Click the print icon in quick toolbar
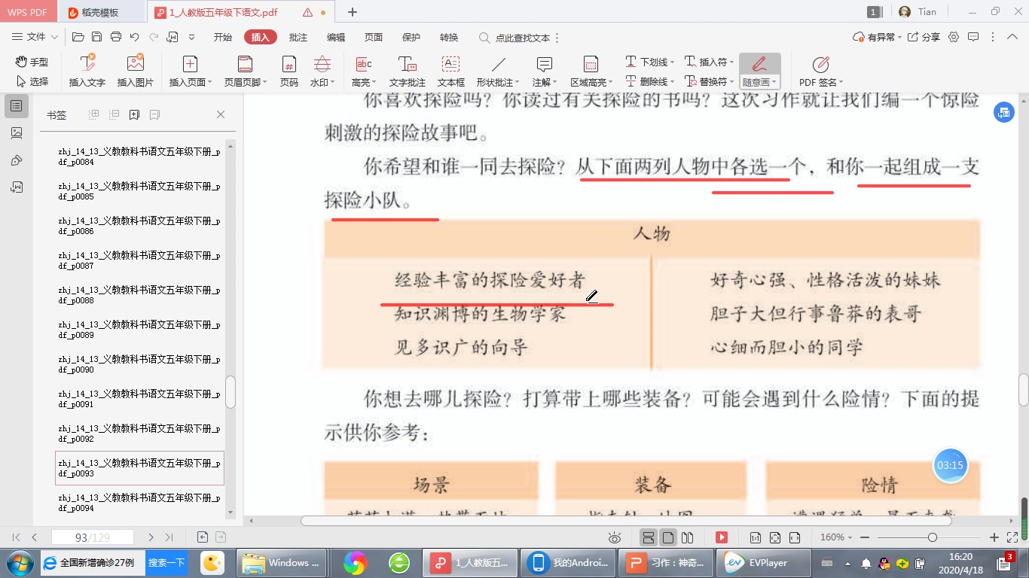 pyautogui.click(x=115, y=37)
